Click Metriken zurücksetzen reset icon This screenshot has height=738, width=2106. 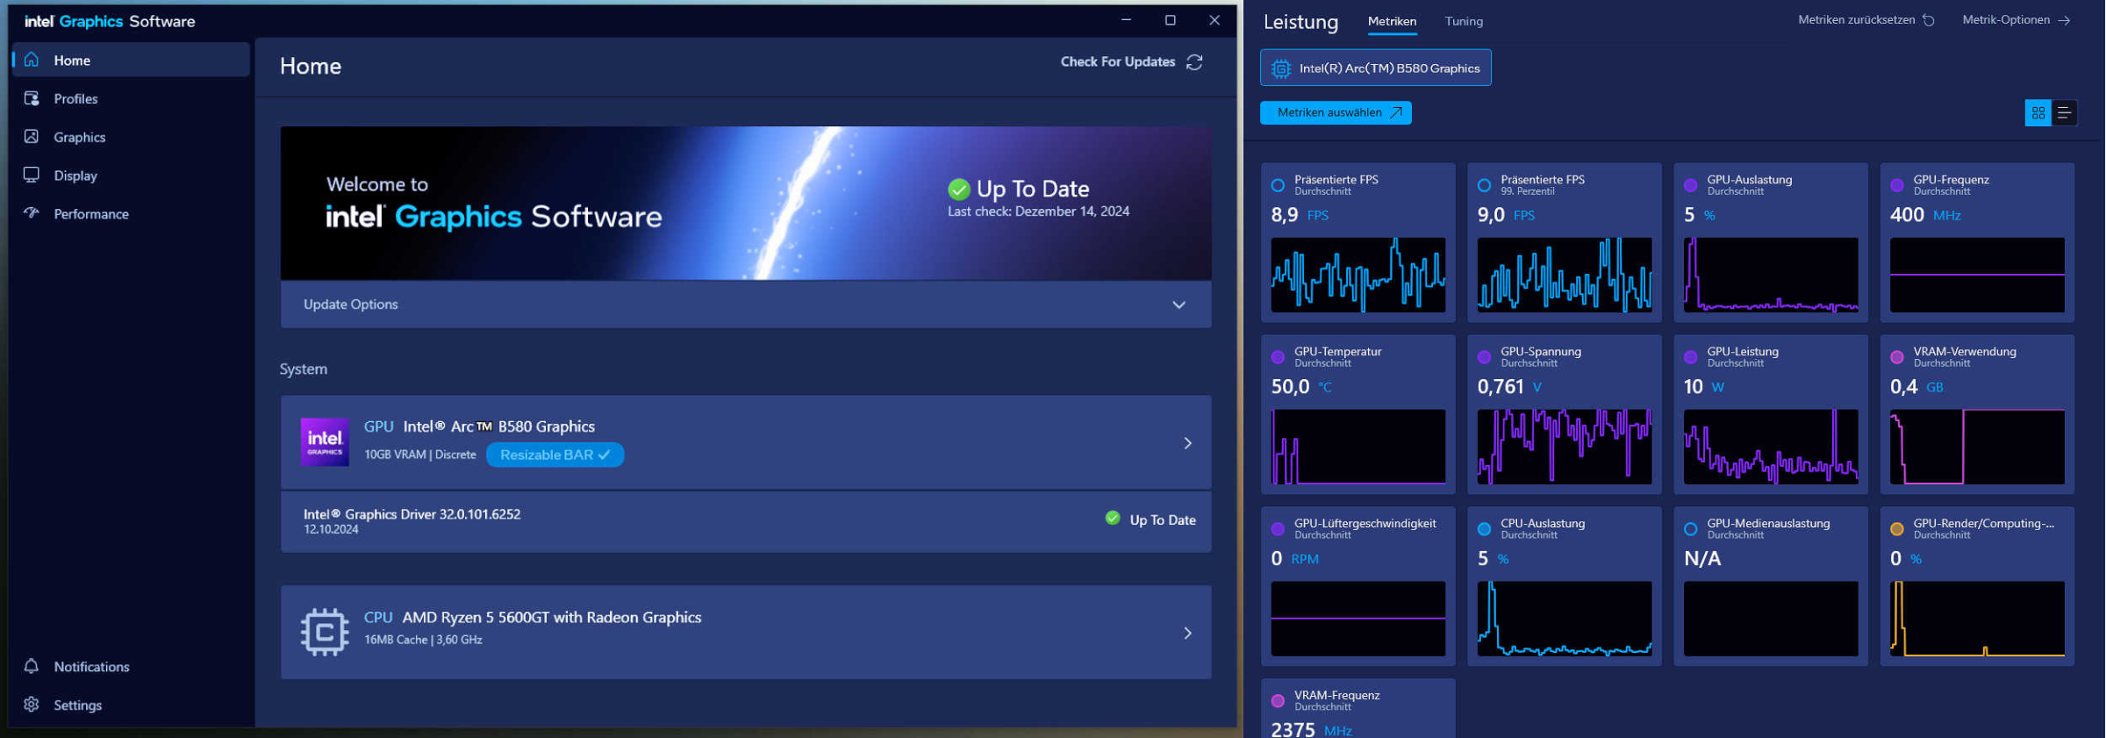tap(1928, 20)
